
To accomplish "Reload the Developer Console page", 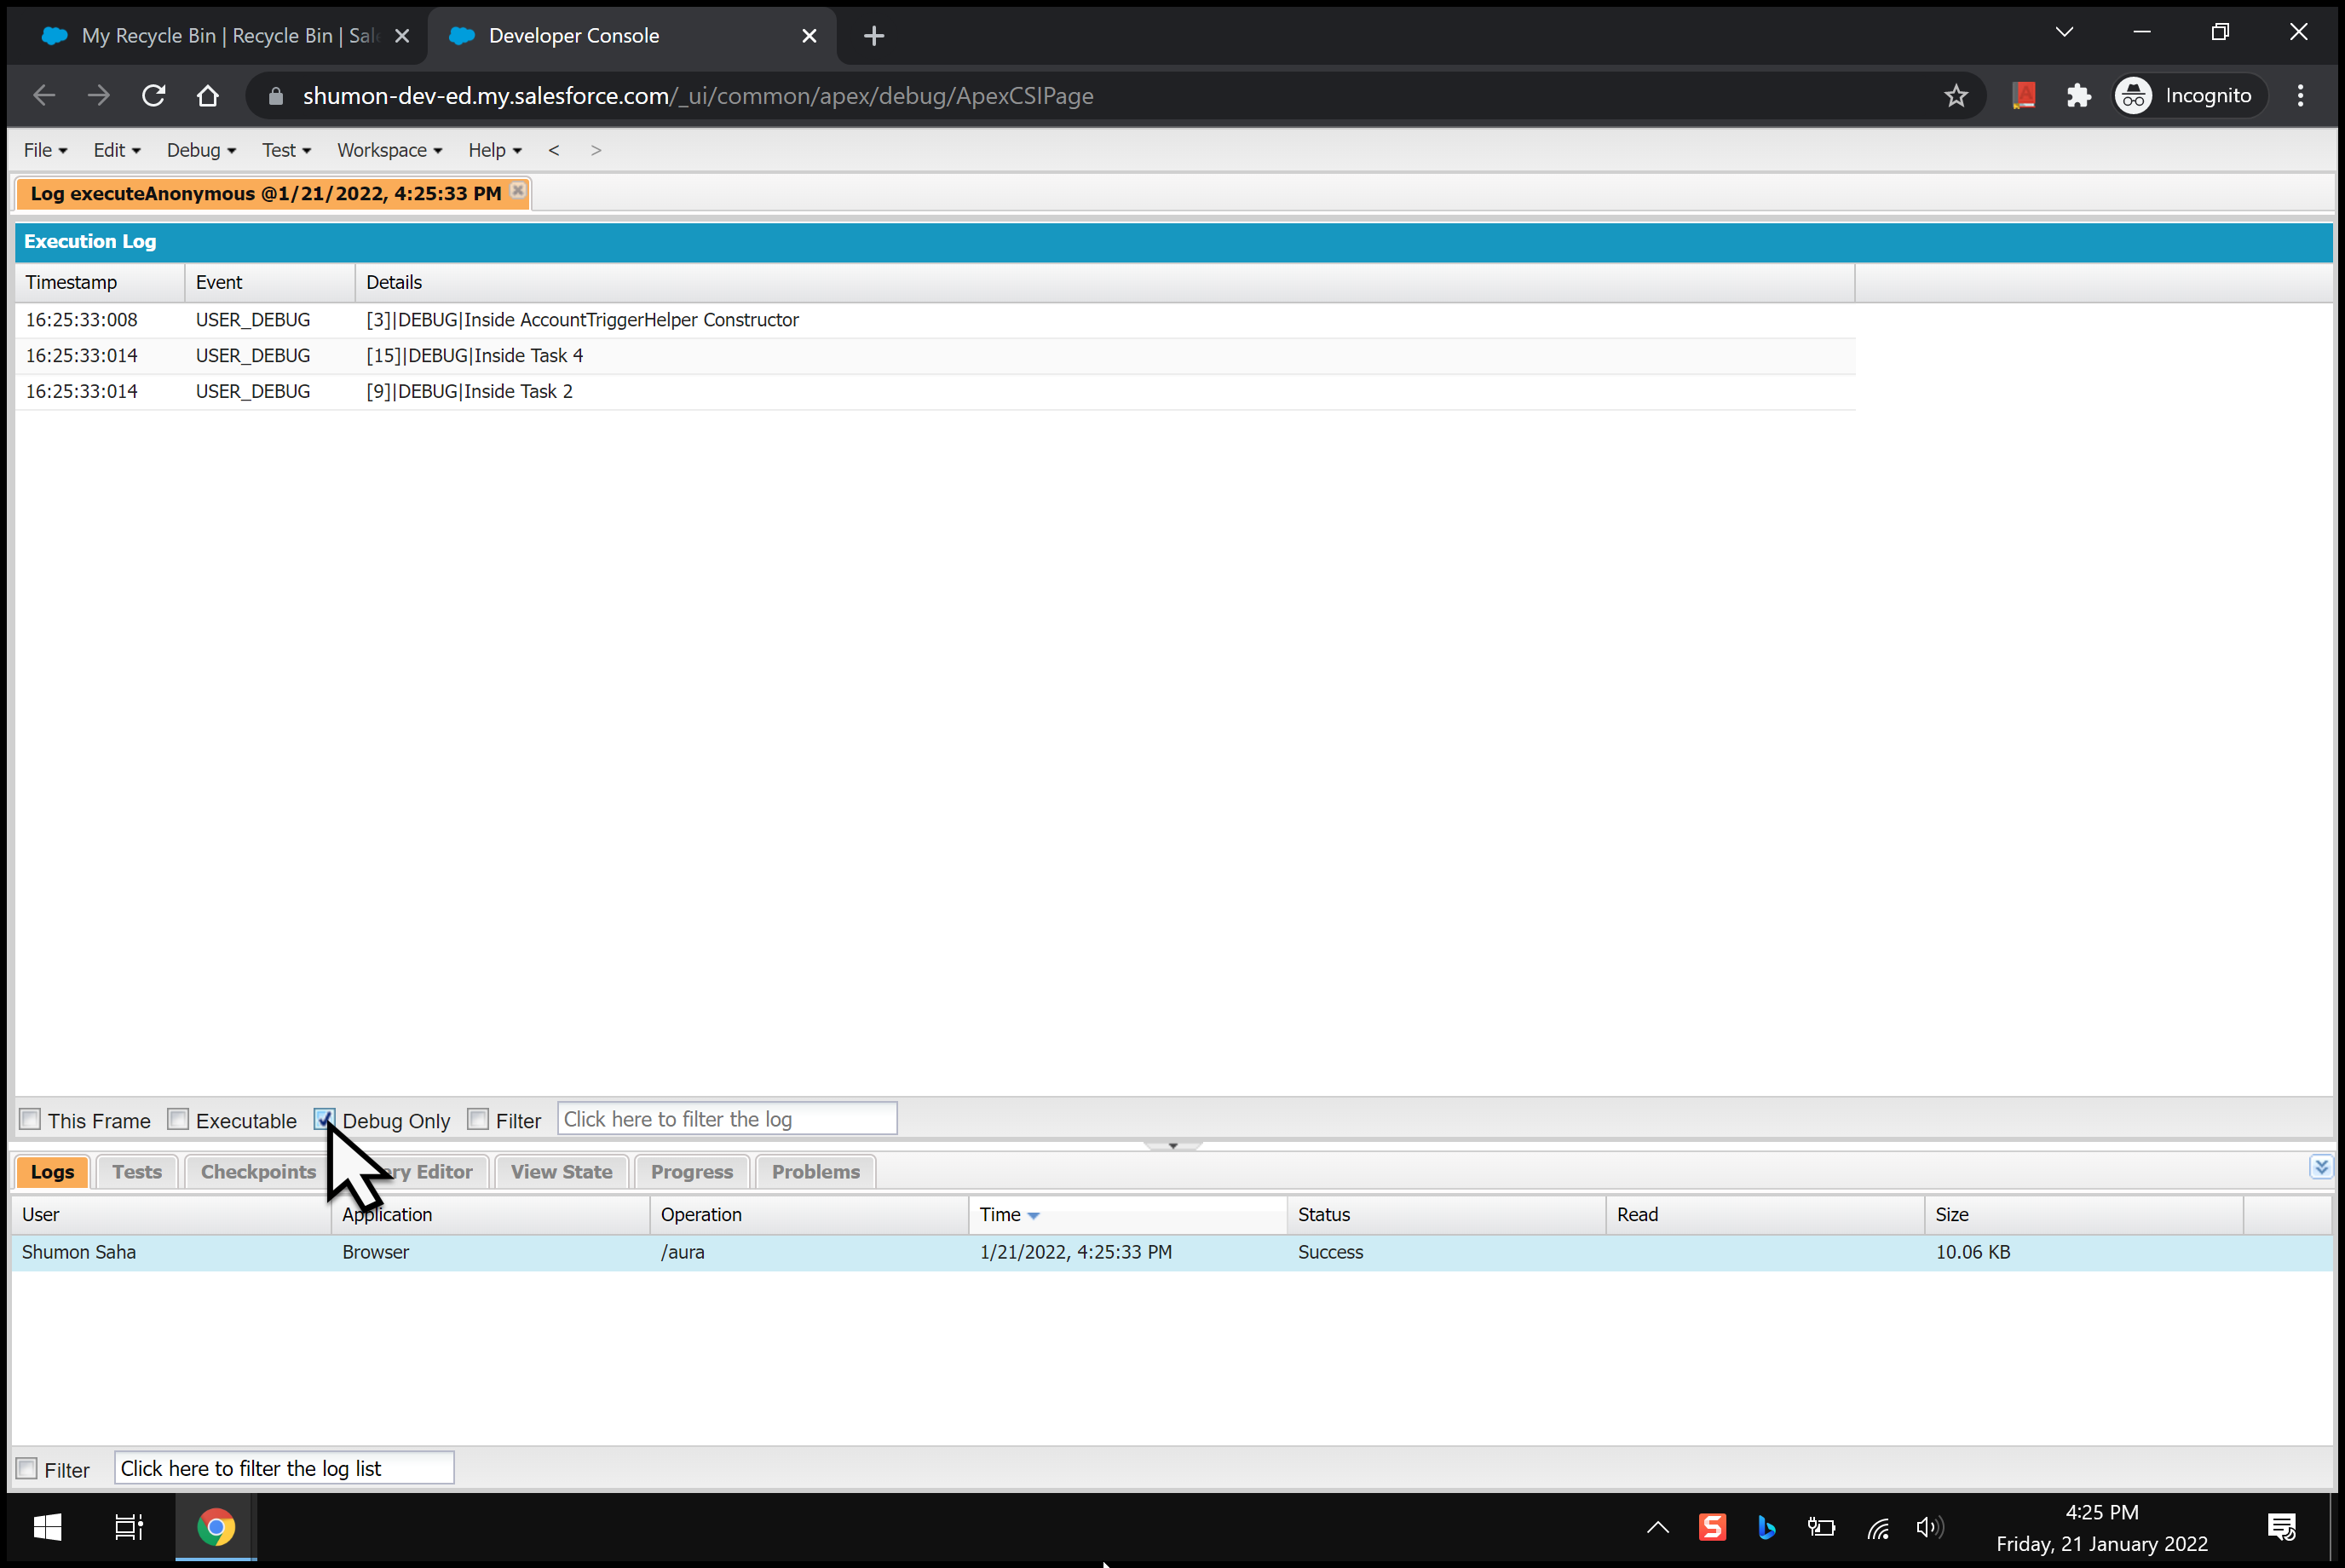I will 153,96.
